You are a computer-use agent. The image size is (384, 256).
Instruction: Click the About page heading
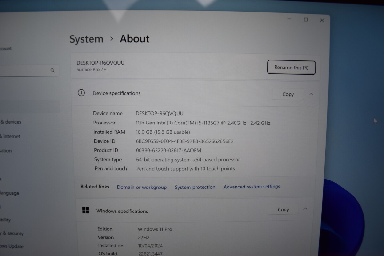pyautogui.click(x=134, y=39)
